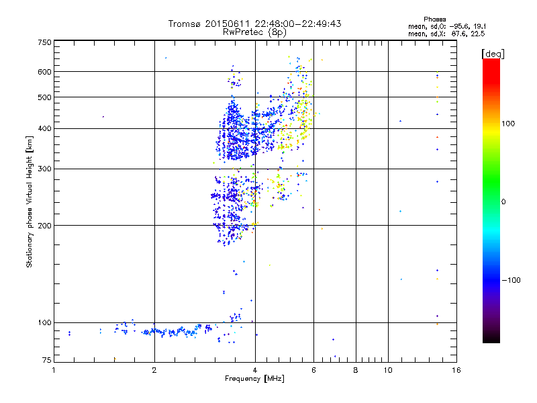
Task: Click the title 'Tromsø 20150611 22:48:00-22:49:43'
Action: tap(254, 24)
